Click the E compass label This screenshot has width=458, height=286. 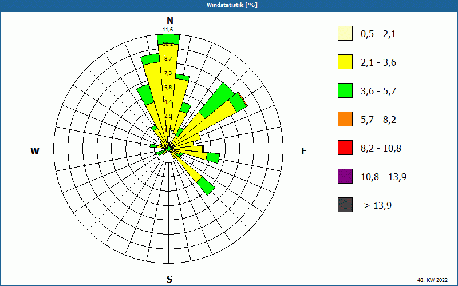(x=304, y=151)
